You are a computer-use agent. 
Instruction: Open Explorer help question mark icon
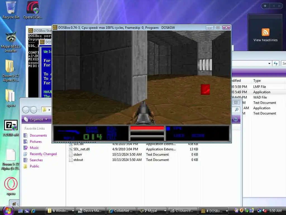click(x=236, y=119)
